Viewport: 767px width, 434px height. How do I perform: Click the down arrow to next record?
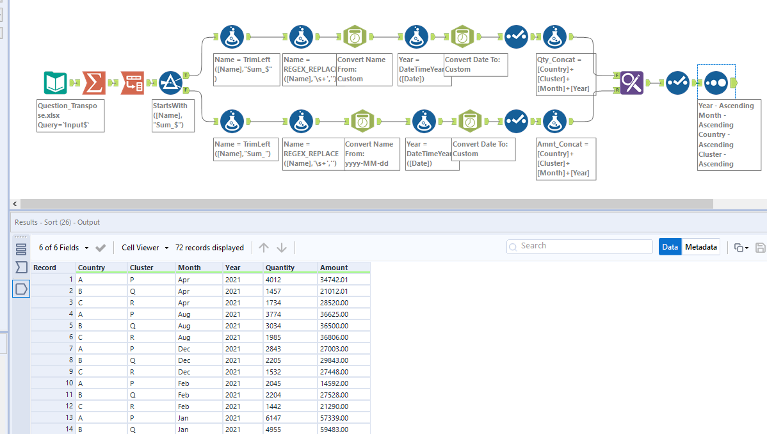pos(282,248)
